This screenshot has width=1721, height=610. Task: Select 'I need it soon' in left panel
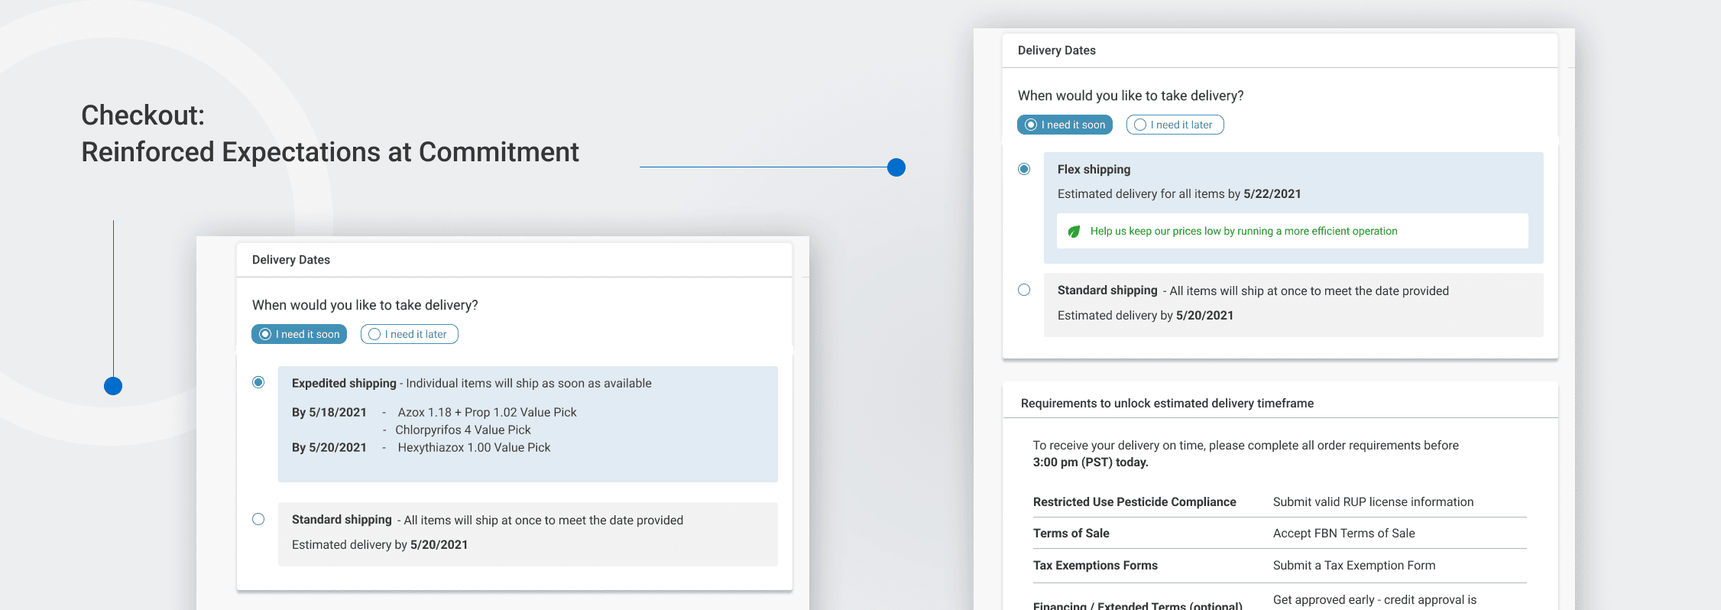[299, 334]
